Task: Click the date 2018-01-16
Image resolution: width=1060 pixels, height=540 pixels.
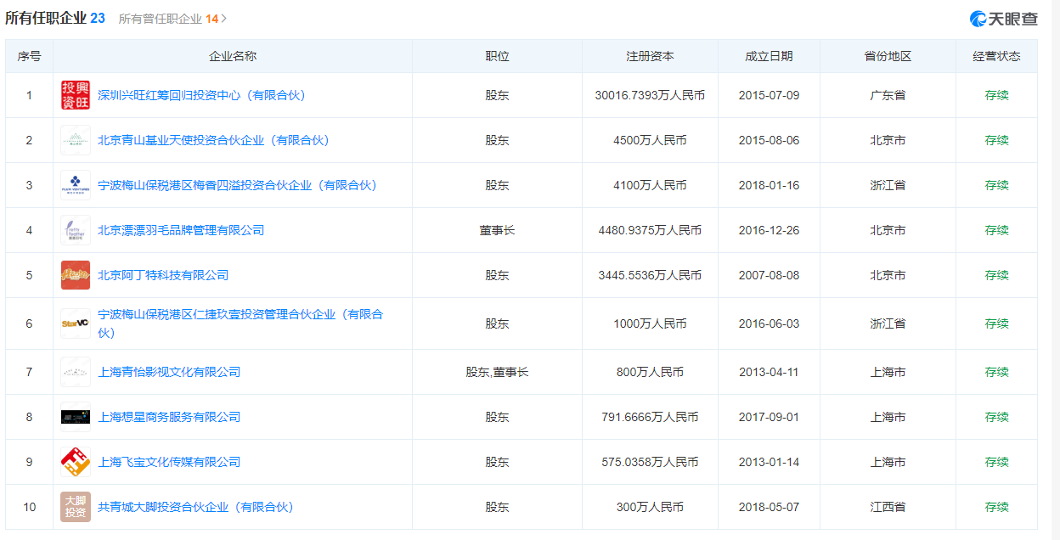Action: pyautogui.click(x=769, y=185)
